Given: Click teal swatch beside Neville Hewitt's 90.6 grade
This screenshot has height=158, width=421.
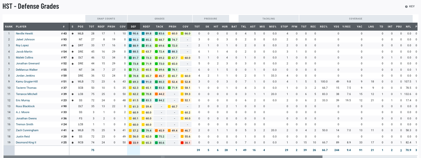Looking at the screenshot, I should point(130,33).
